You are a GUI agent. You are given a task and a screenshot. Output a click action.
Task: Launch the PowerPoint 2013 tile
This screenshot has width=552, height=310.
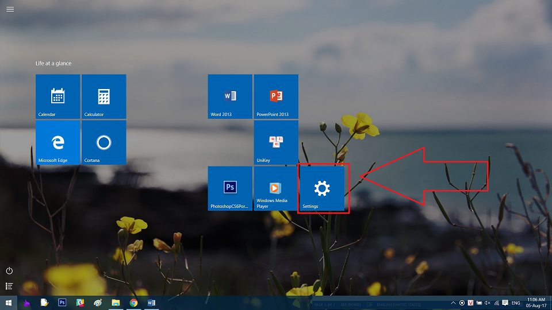tap(276, 96)
